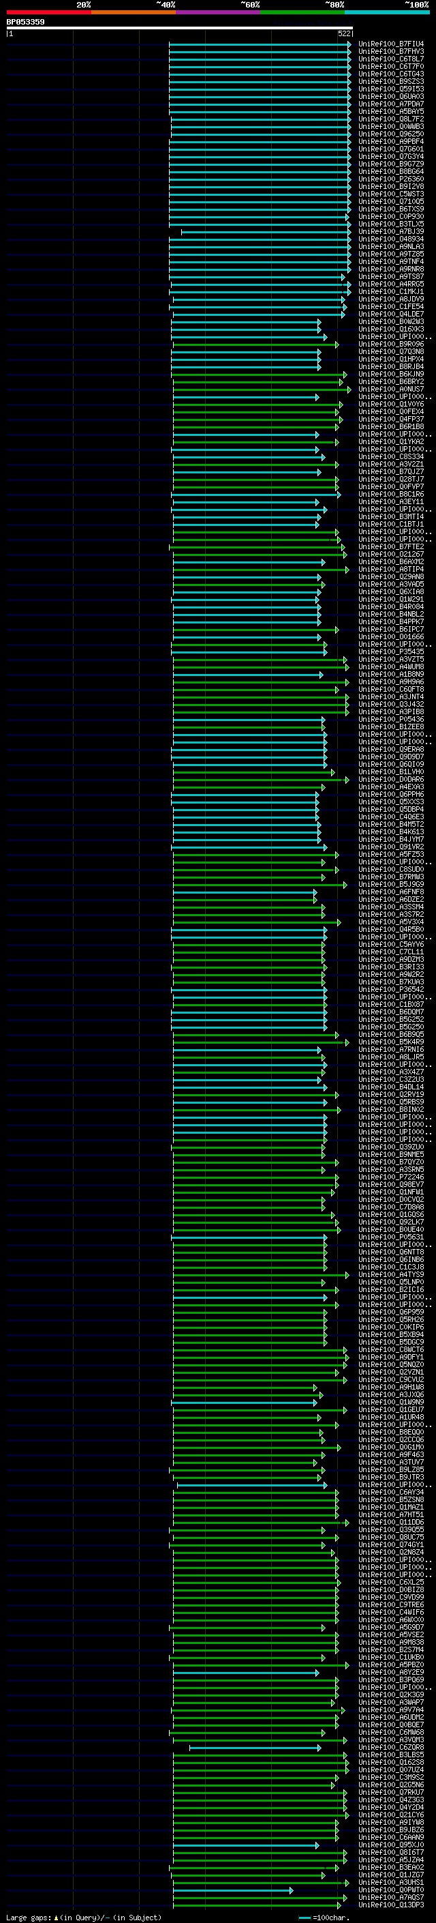Viewport: 436px width, 1923px height.
Task: Select hit label UniRef100_Q8L7F2
Action: [x=391, y=119]
